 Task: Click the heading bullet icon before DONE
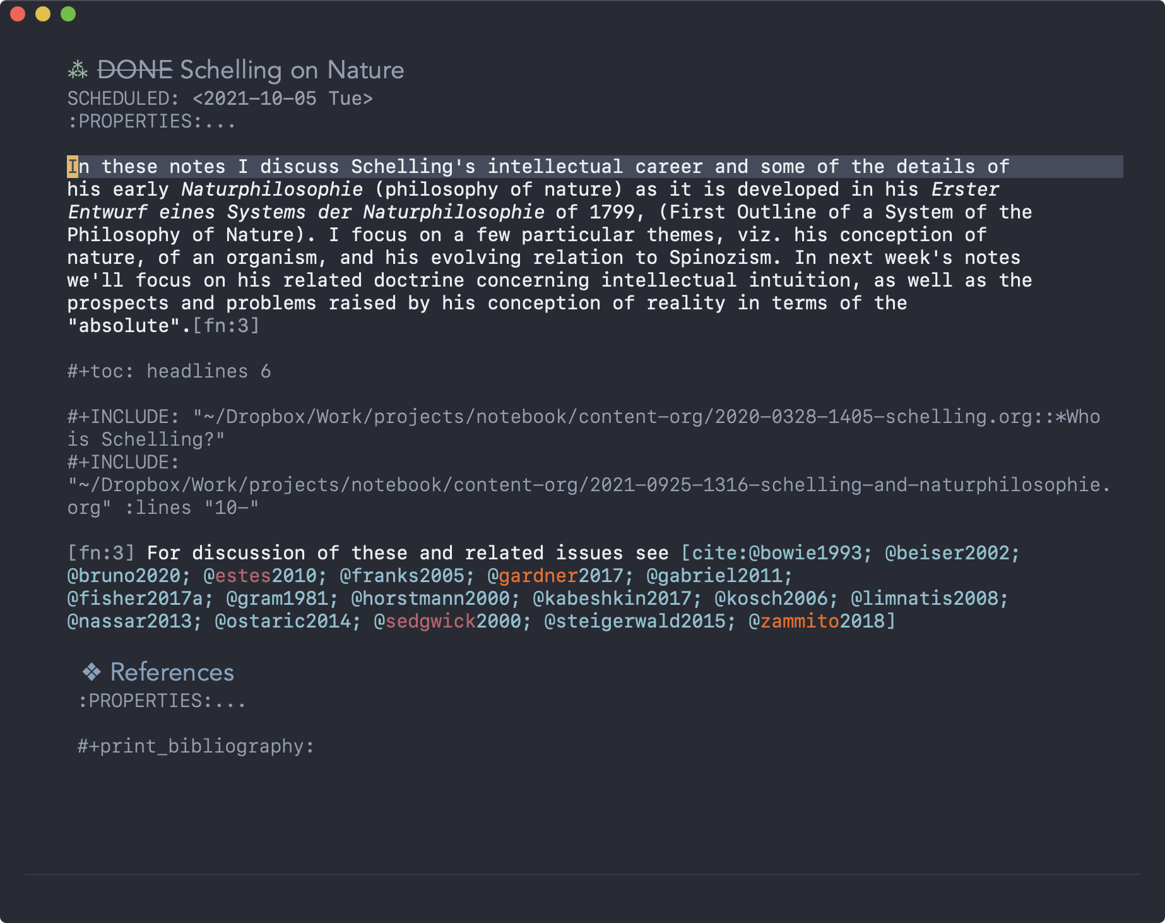click(x=78, y=70)
